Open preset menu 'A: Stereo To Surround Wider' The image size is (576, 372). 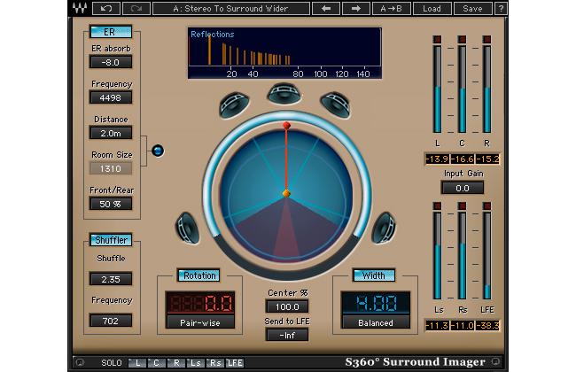point(231,9)
